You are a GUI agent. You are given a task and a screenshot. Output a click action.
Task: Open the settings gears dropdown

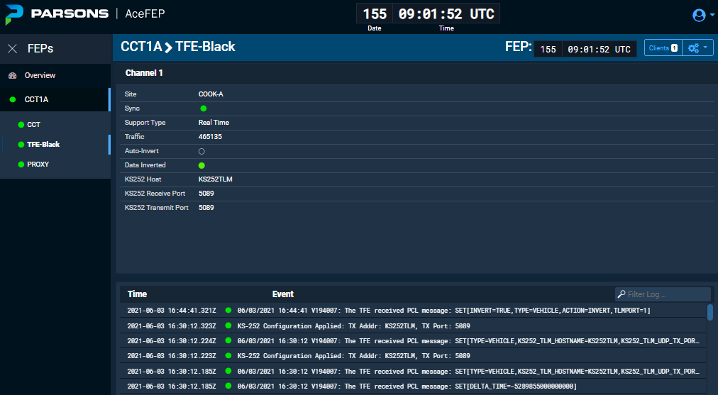coord(697,48)
